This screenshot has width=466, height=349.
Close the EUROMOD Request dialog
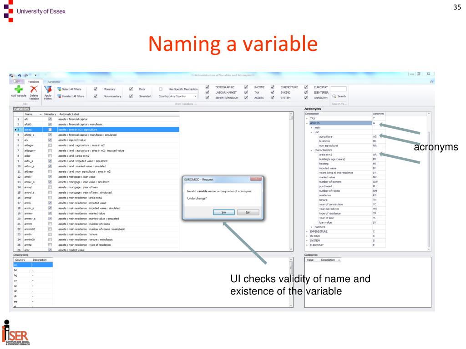pyautogui.click(x=256, y=179)
